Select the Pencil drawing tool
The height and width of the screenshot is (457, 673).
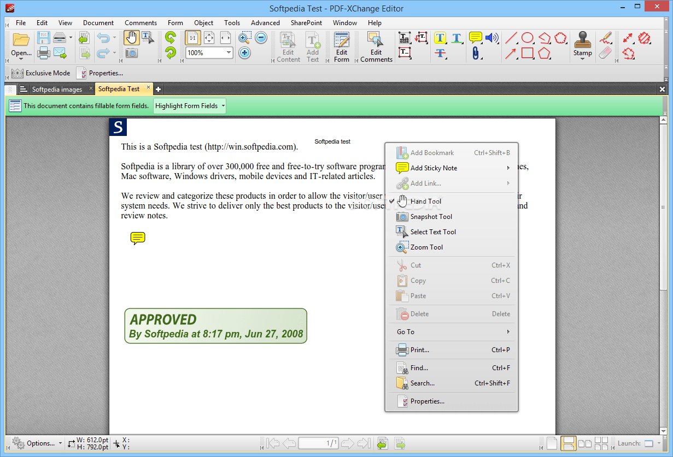click(605, 38)
